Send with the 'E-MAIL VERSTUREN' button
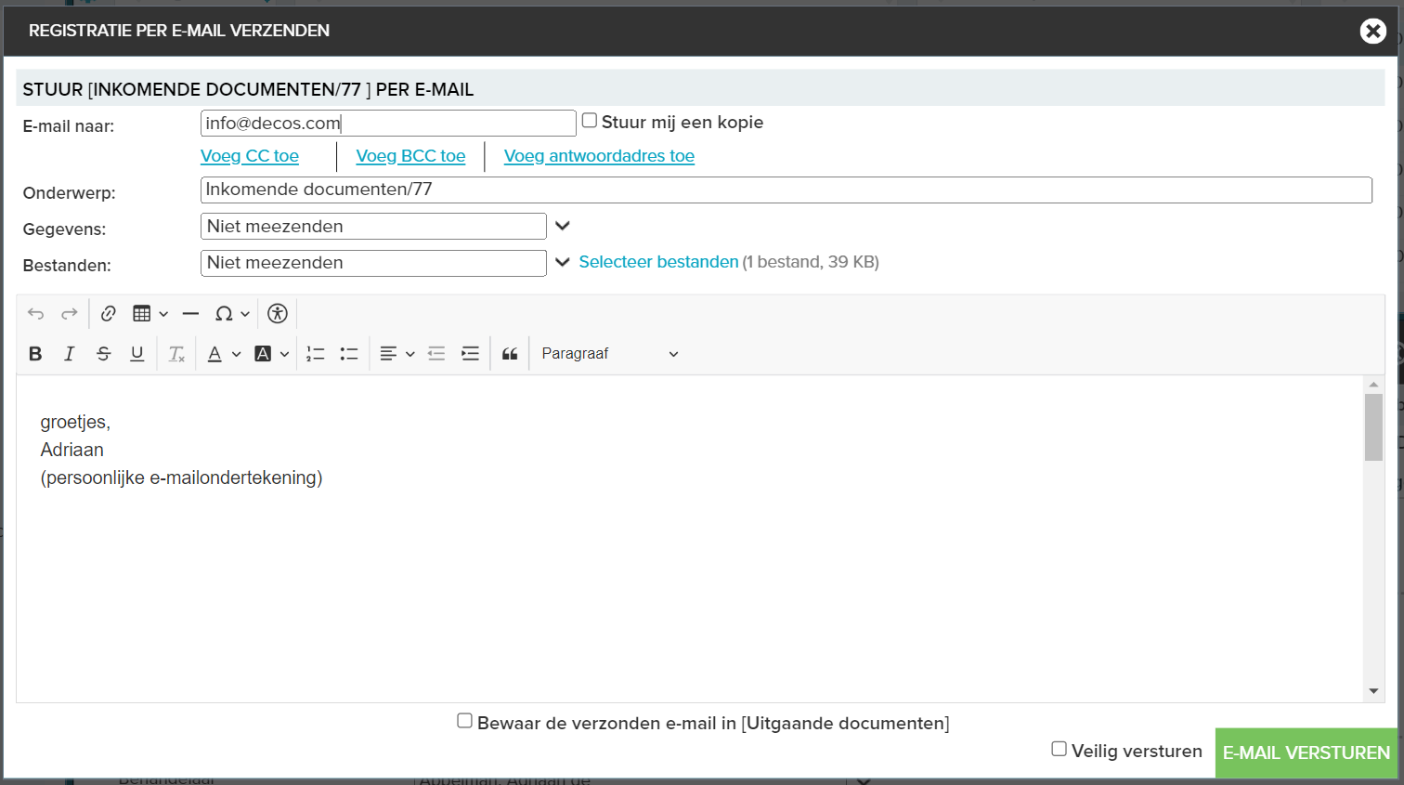This screenshot has width=1404, height=785. [x=1306, y=752]
